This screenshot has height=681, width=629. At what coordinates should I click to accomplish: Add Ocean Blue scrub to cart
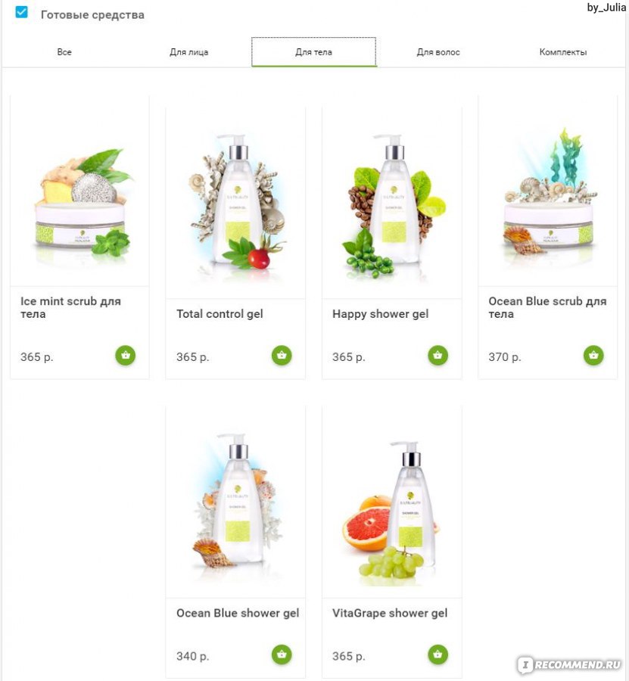click(593, 356)
